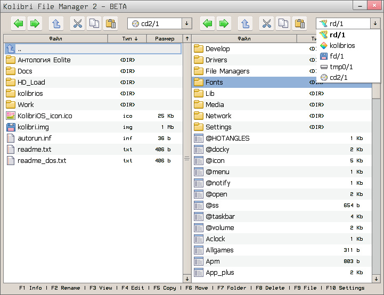This screenshot has height=295, width=384.
Task: Go up one directory in the left panel
Action: click(x=56, y=23)
